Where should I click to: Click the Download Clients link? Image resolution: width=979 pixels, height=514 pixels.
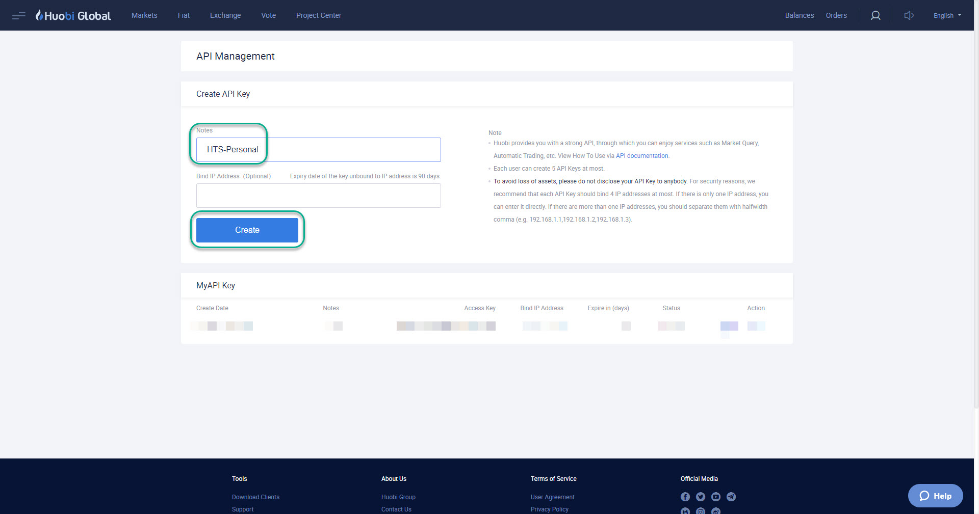coord(255,497)
